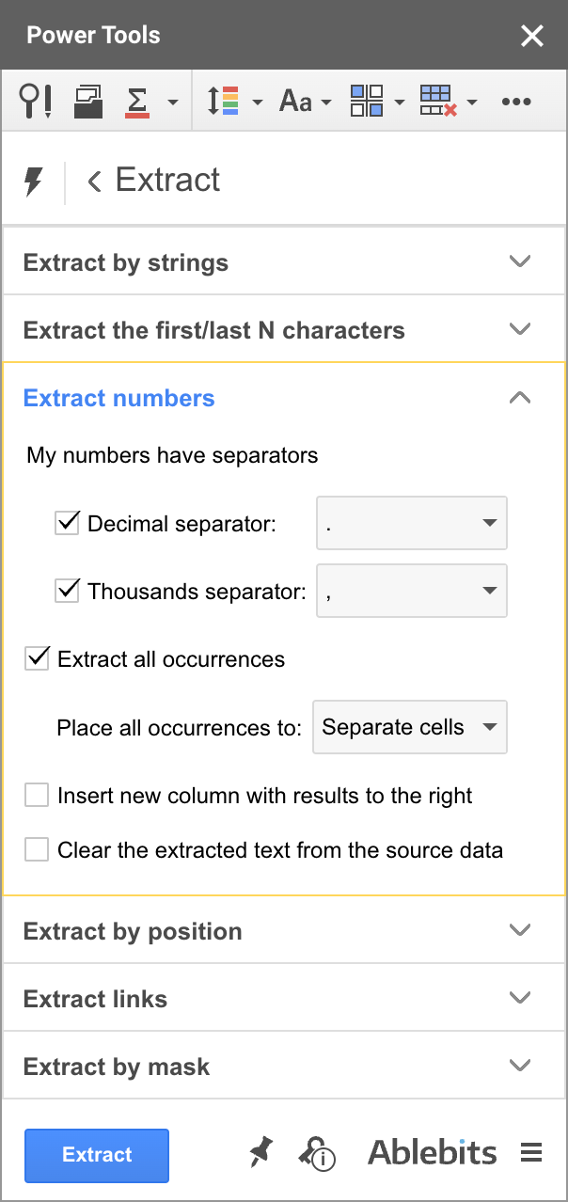Click the Smart Toolbar pin icon
The height and width of the screenshot is (1202, 568).
(35, 101)
